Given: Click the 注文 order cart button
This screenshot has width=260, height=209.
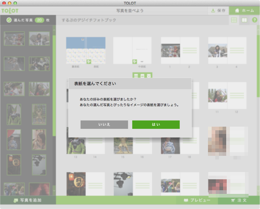Looking at the screenshot, I should [x=239, y=200].
